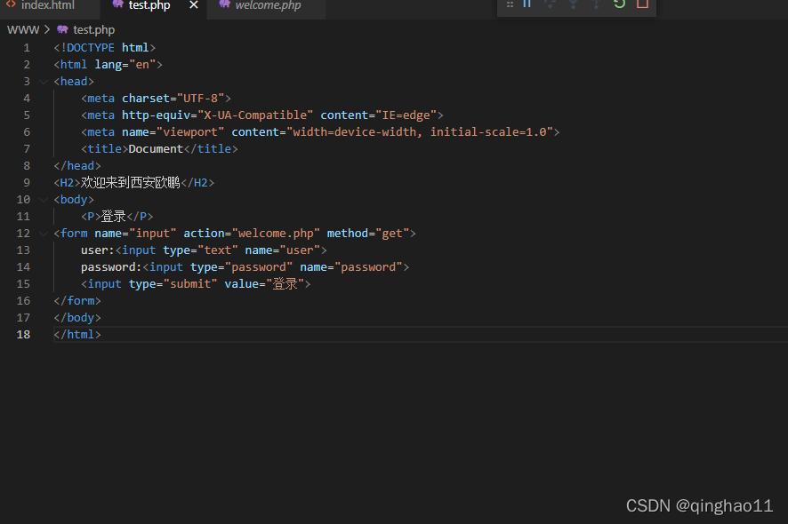Click the name value "user"
The image size is (788, 524).
coord(300,250)
